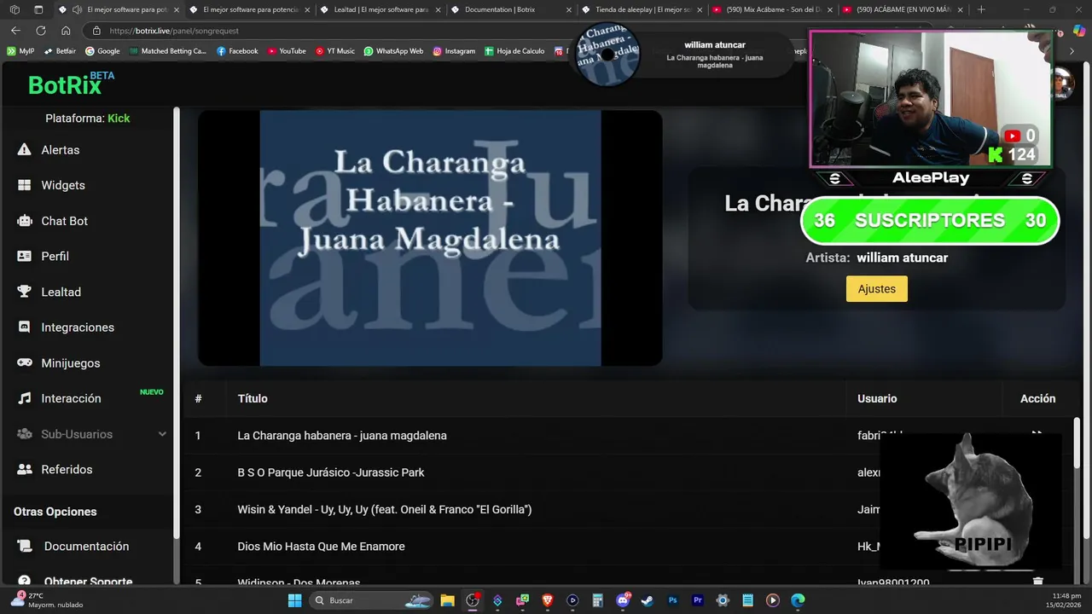Click the browser back arrow
Viewport: 1092px width, 614px height.
(15, 31)
